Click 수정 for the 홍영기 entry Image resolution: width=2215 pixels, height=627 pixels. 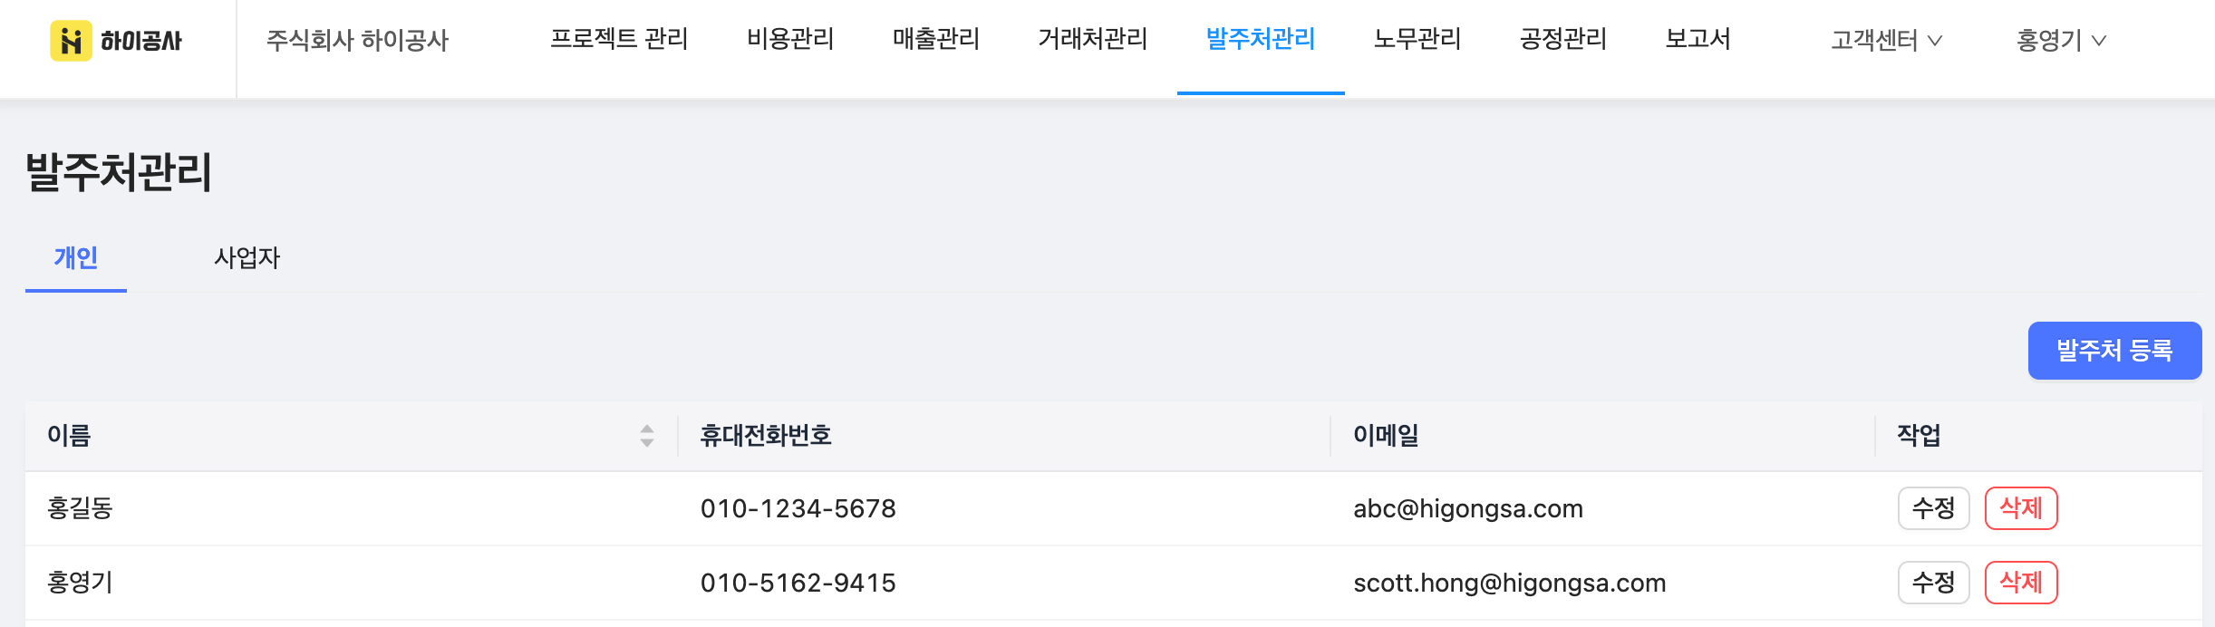(1934, 583)
